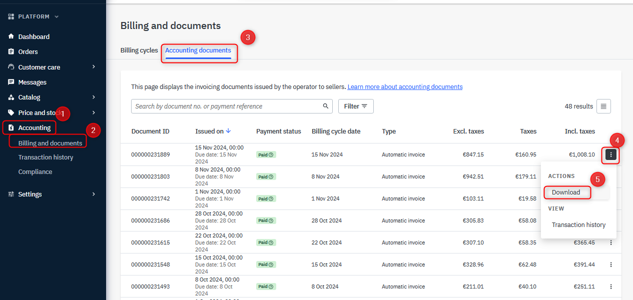Click the Messages chat bubble icon
633x300 pixels.
click(x=11, y=82)
